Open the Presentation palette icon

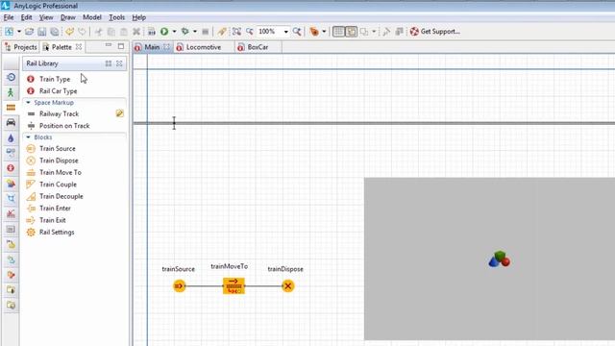(x=11, y=184)
